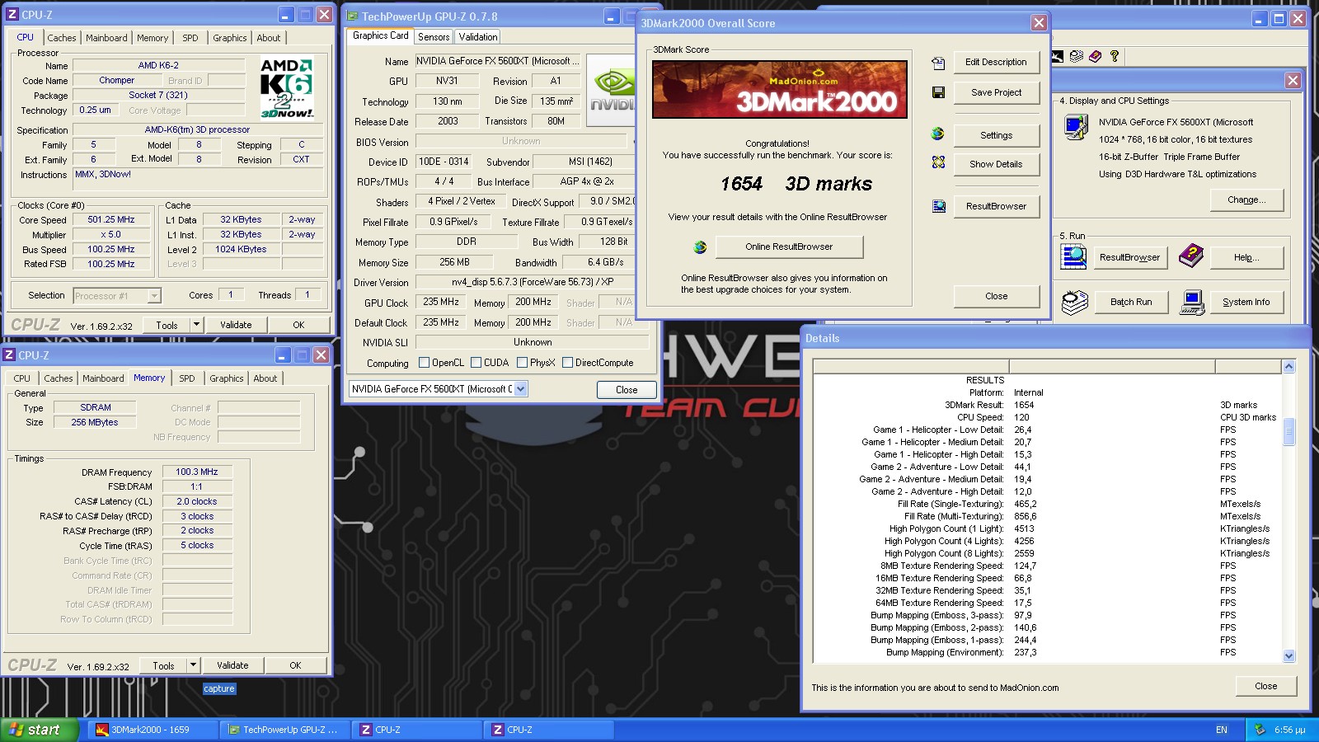Click the Core Speed value 501.25 MHz
1319x742 pixels.
111,220
